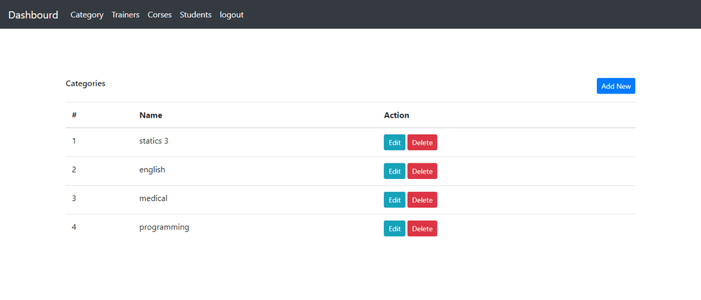701x300 pixels.
Task: Edit the statics 3 category
Action: [394, 142]
